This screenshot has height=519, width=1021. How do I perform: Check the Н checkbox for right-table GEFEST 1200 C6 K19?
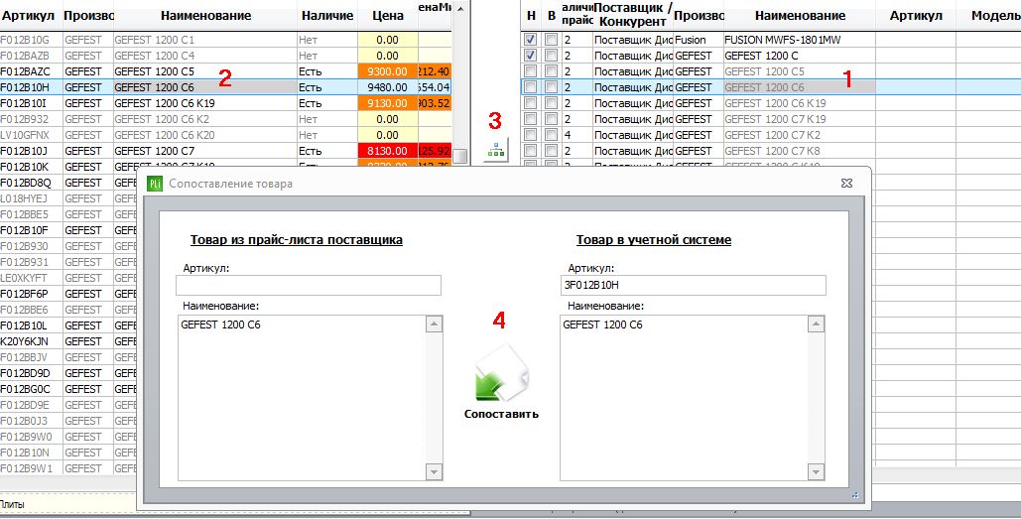click(x=531, y=103)
